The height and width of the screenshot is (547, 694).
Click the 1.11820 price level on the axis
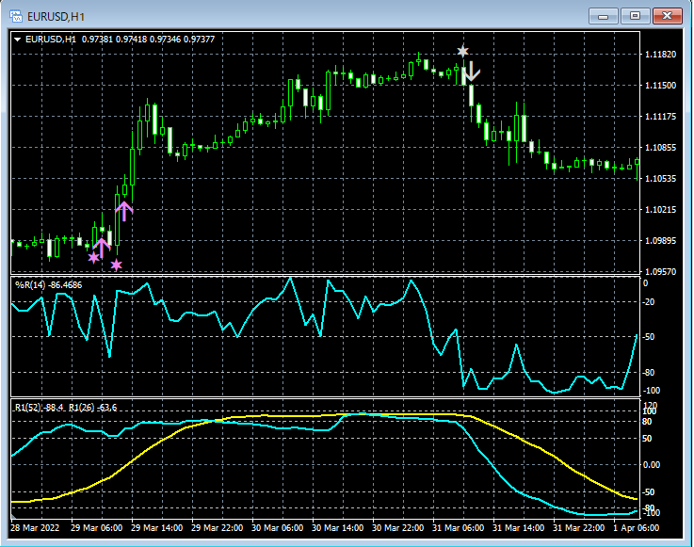[658, 55]
